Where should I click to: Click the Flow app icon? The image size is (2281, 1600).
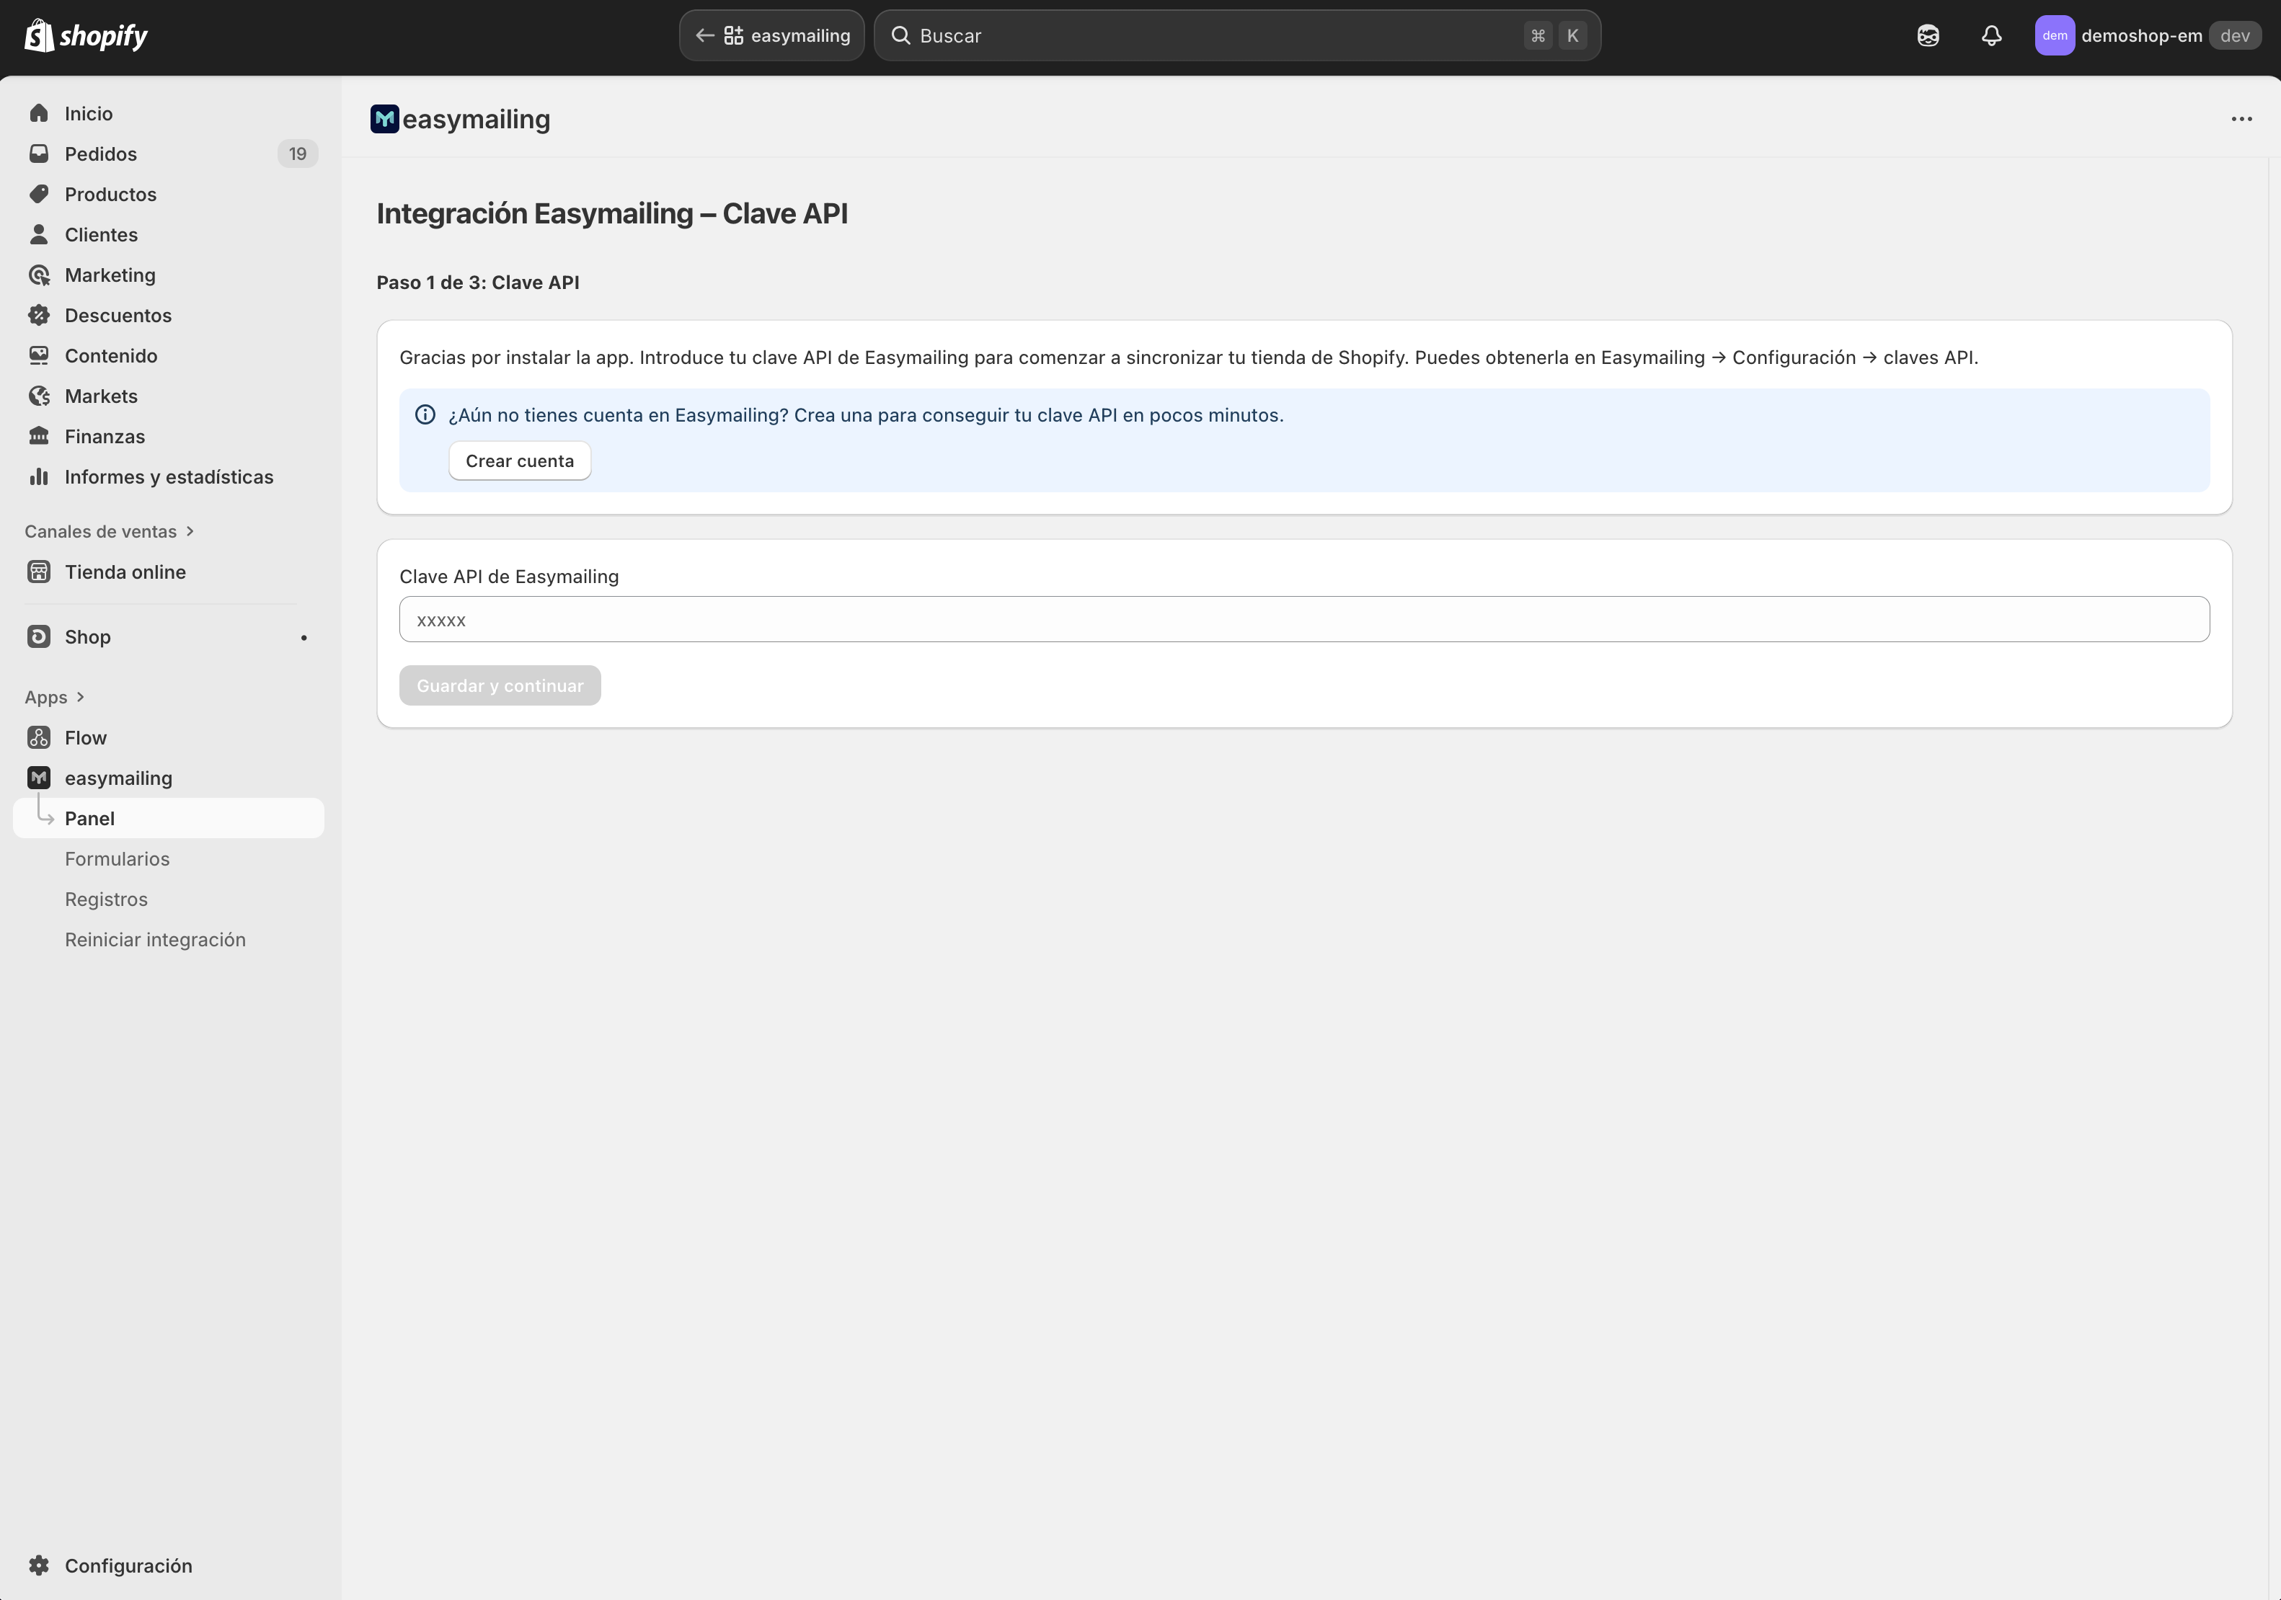coord(39,738)
